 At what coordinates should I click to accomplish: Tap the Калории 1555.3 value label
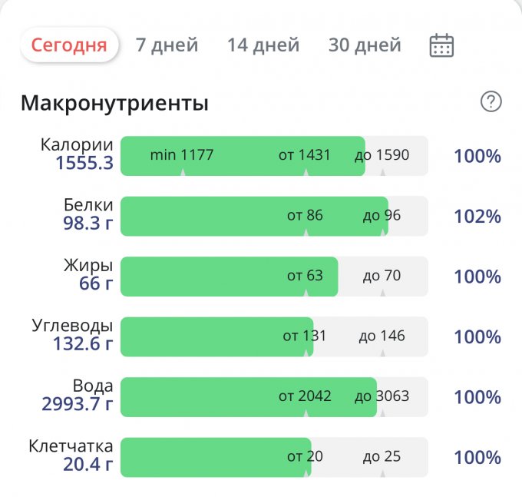(84, 163)
